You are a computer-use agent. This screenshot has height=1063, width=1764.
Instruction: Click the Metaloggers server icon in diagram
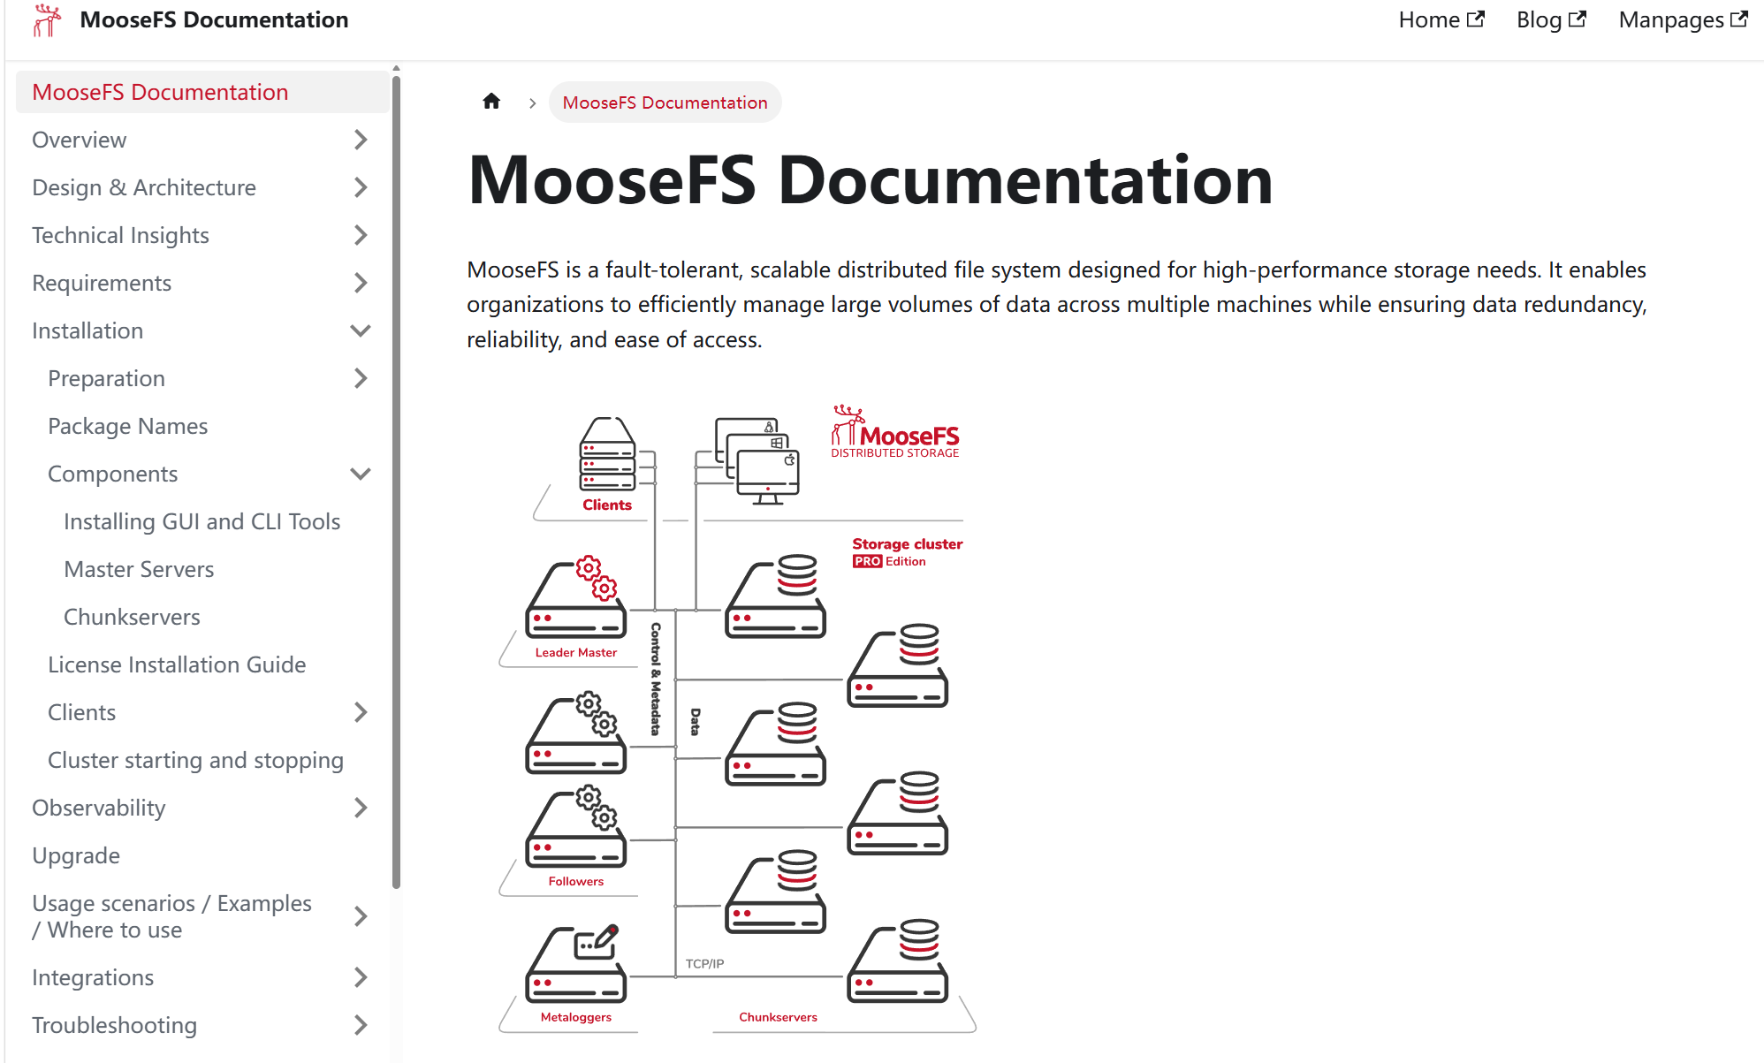576,963
